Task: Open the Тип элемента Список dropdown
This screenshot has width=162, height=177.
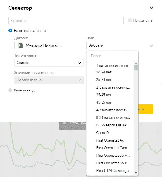Action: pyautogui.click(x=49, y=63)
